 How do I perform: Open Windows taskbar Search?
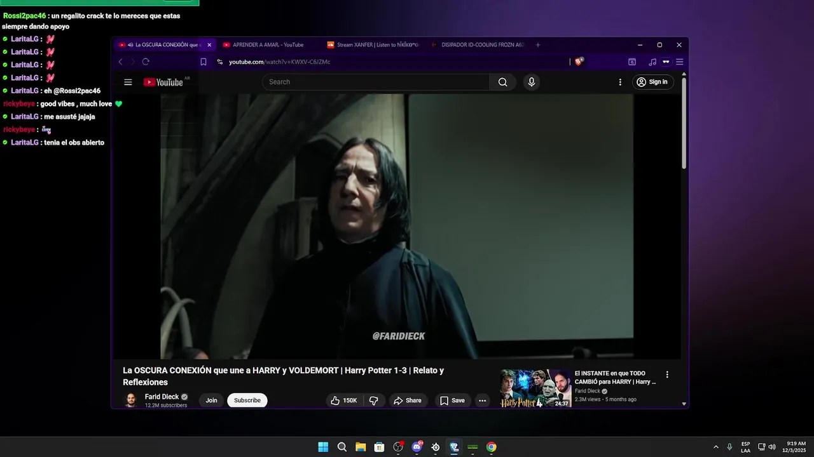pos(341,447)
